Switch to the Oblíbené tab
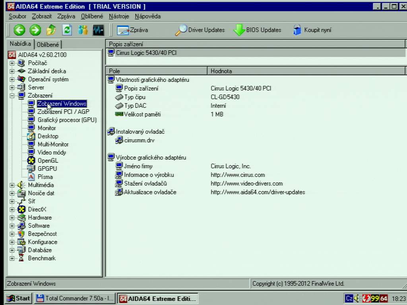Image resolution: width=407 pixels, height=305 pixels. click(48, 44)
